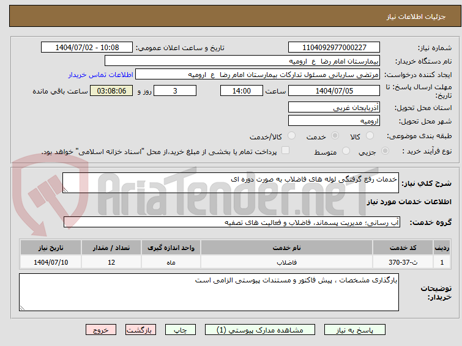Click the need date cell 1404/07/10
This screenshot has width=462, height=346.
pyautogui.click(x=51, y=262)
